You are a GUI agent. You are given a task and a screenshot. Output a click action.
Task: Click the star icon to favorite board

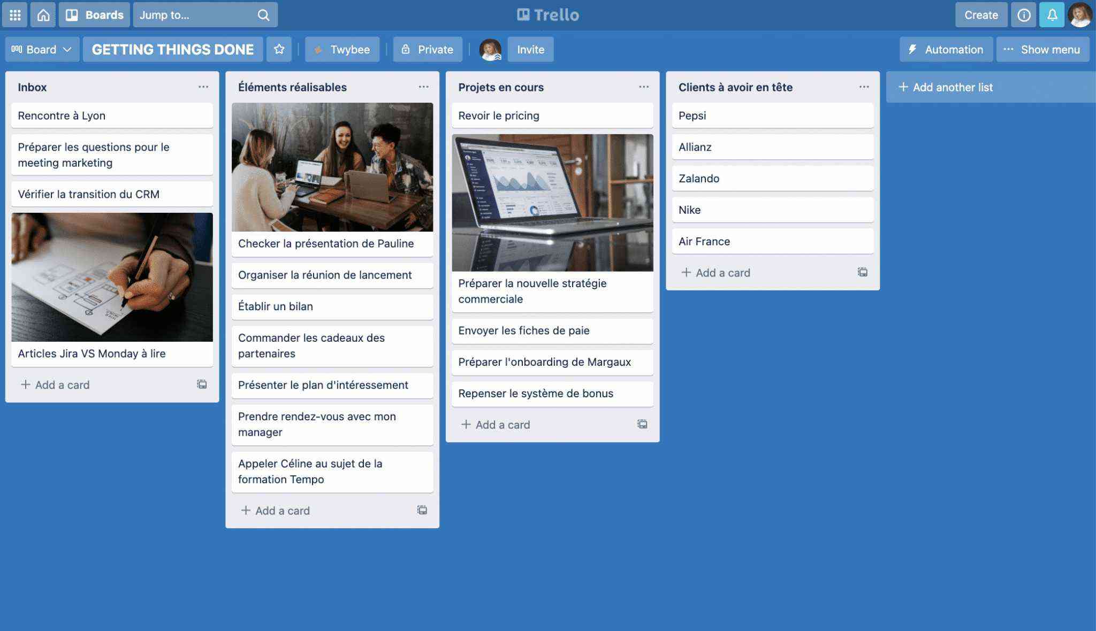click(278, 49)
